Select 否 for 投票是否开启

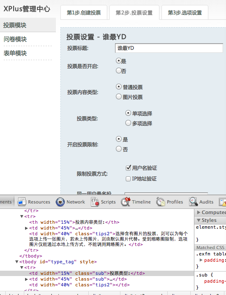118,70
